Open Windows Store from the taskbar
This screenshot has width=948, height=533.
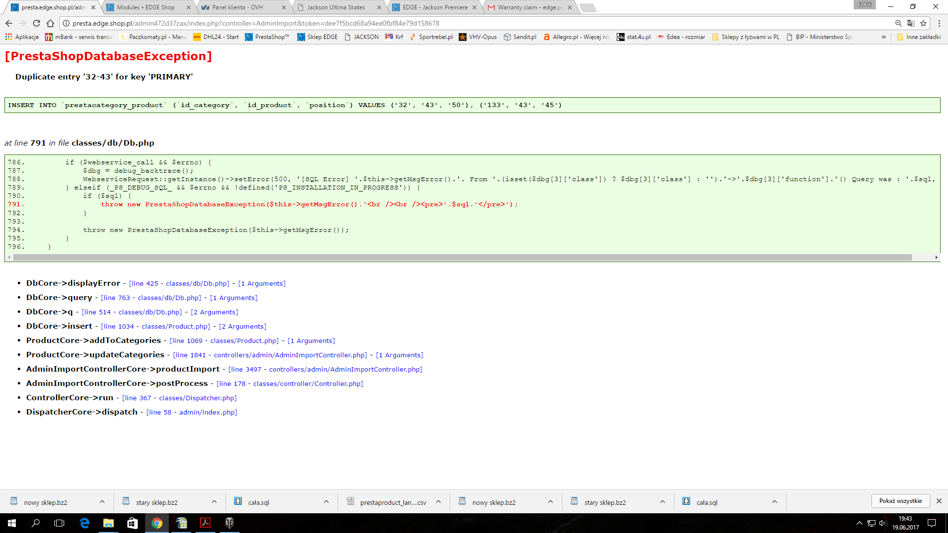tap(132, 523)
